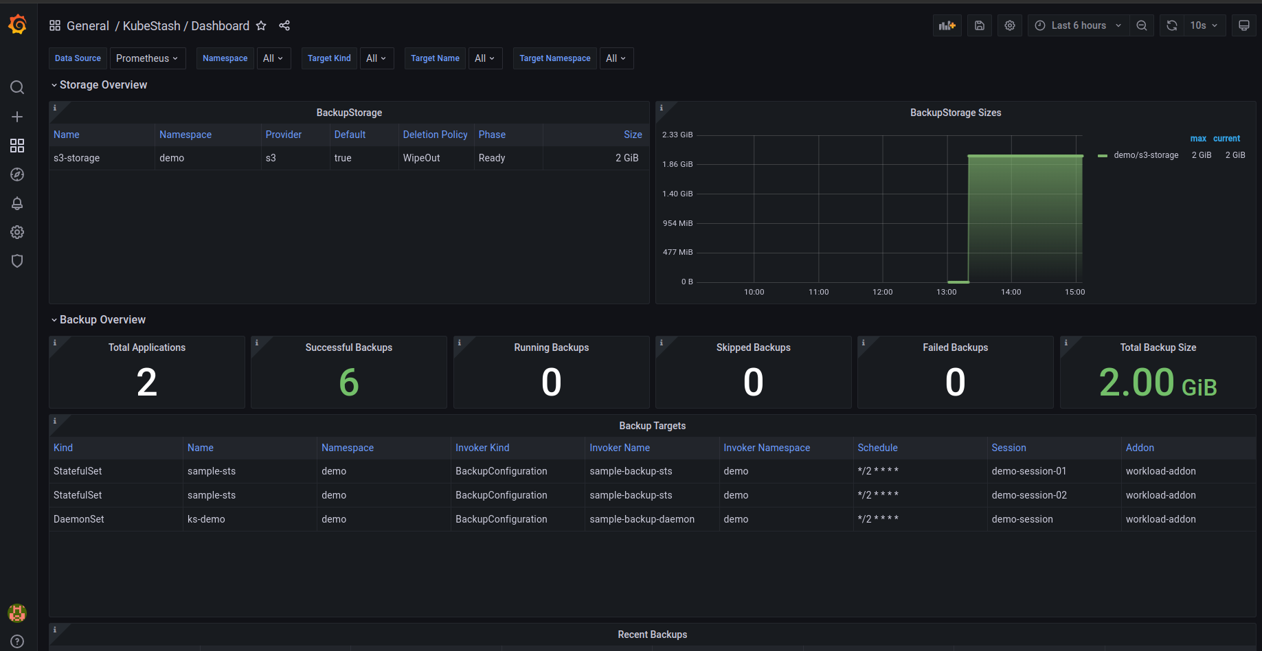
Task: Add a new panel with the toolbar icon
Action: pyautogui.click(x=947, y=25)
